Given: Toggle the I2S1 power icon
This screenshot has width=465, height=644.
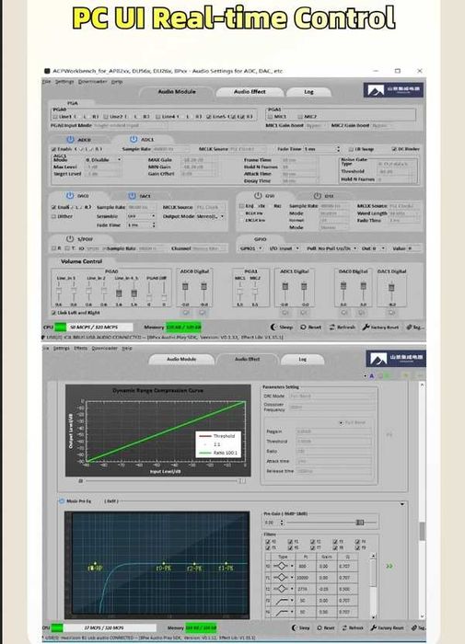Looking at the screenshot, I should pyautogui.click(x=318, y=196).
